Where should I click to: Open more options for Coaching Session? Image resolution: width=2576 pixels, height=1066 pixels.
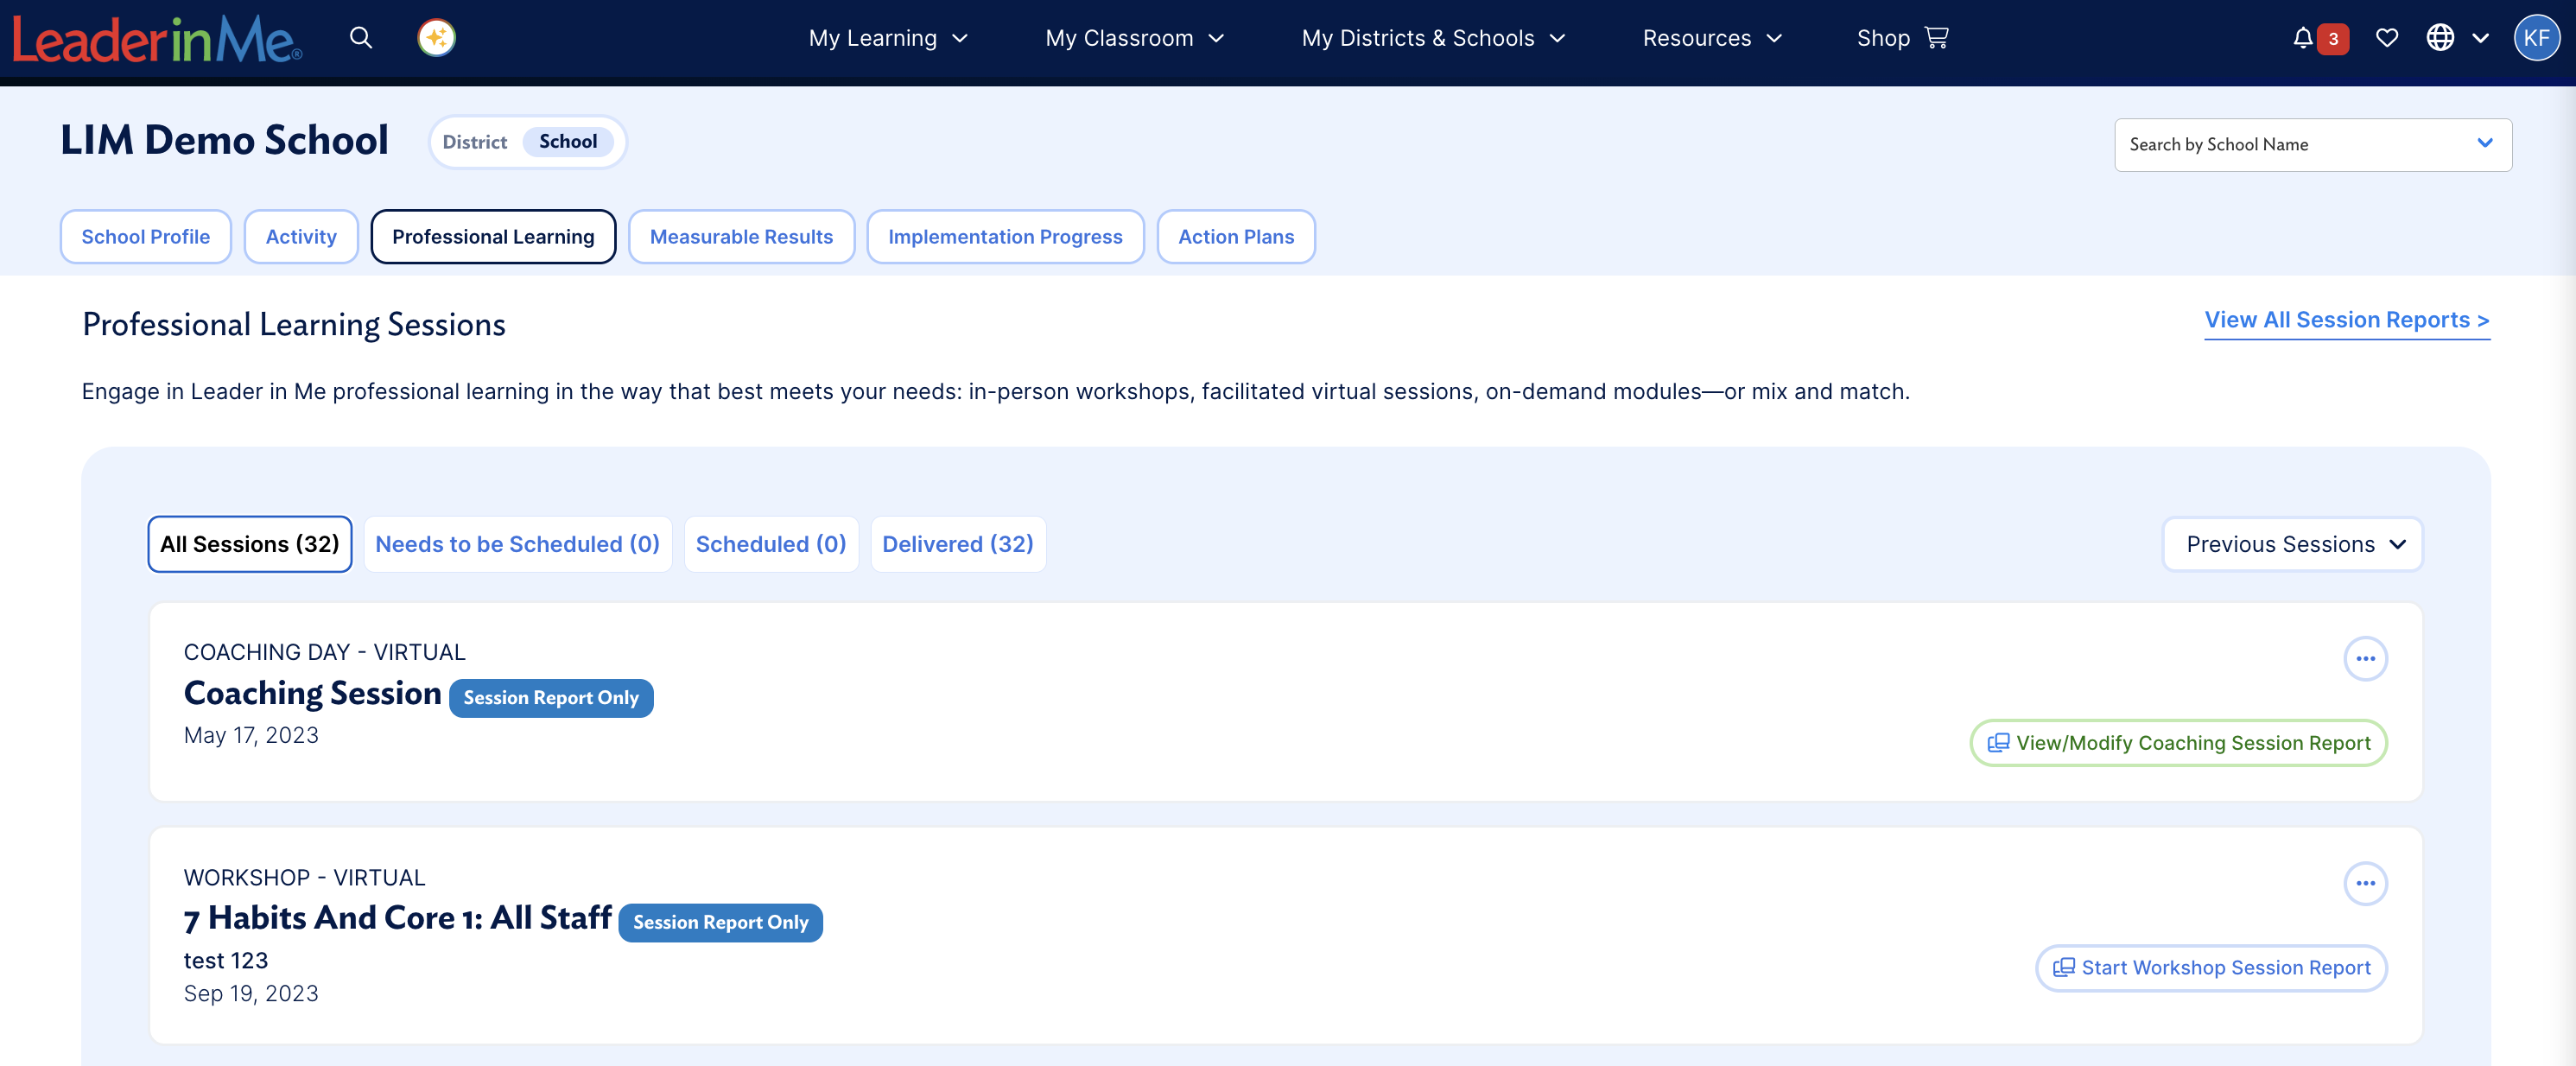[x=2365, y=658]
